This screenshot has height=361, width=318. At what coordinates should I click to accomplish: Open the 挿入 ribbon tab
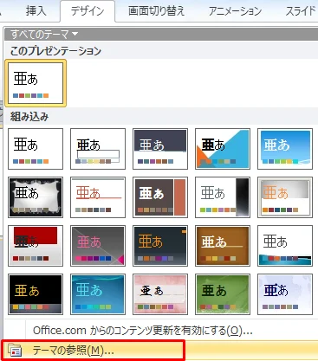(36, 11)
